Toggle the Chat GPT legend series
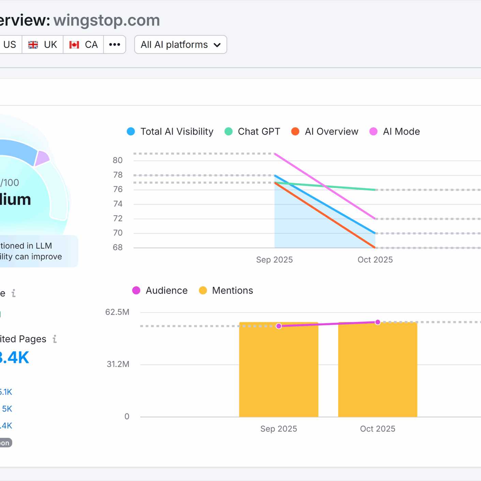 pyautogui.click(x=252, y=132)
